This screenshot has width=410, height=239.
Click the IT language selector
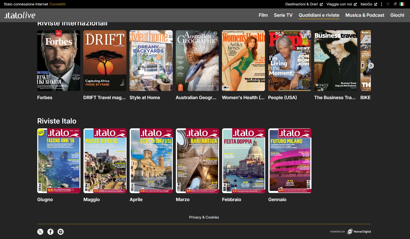coord(395,4)
